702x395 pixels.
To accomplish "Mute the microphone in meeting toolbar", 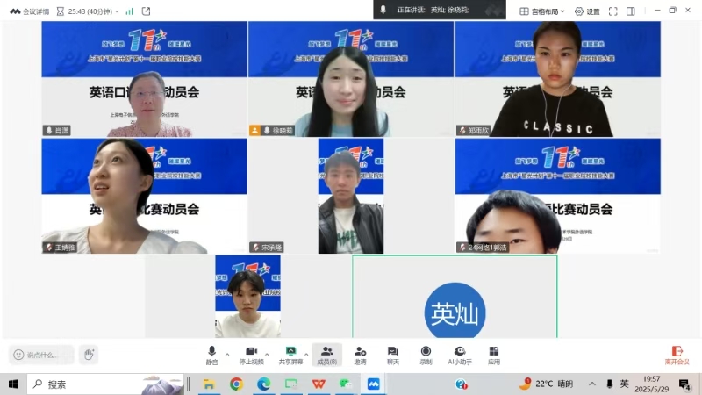I will [211, 354].
